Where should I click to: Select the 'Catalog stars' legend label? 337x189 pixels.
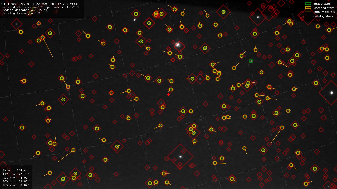pyautogui.click(x=323, y=16)
